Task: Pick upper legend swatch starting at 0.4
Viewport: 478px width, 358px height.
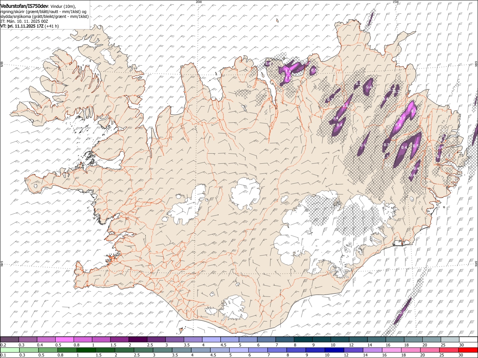Action: tap(46, 339)
